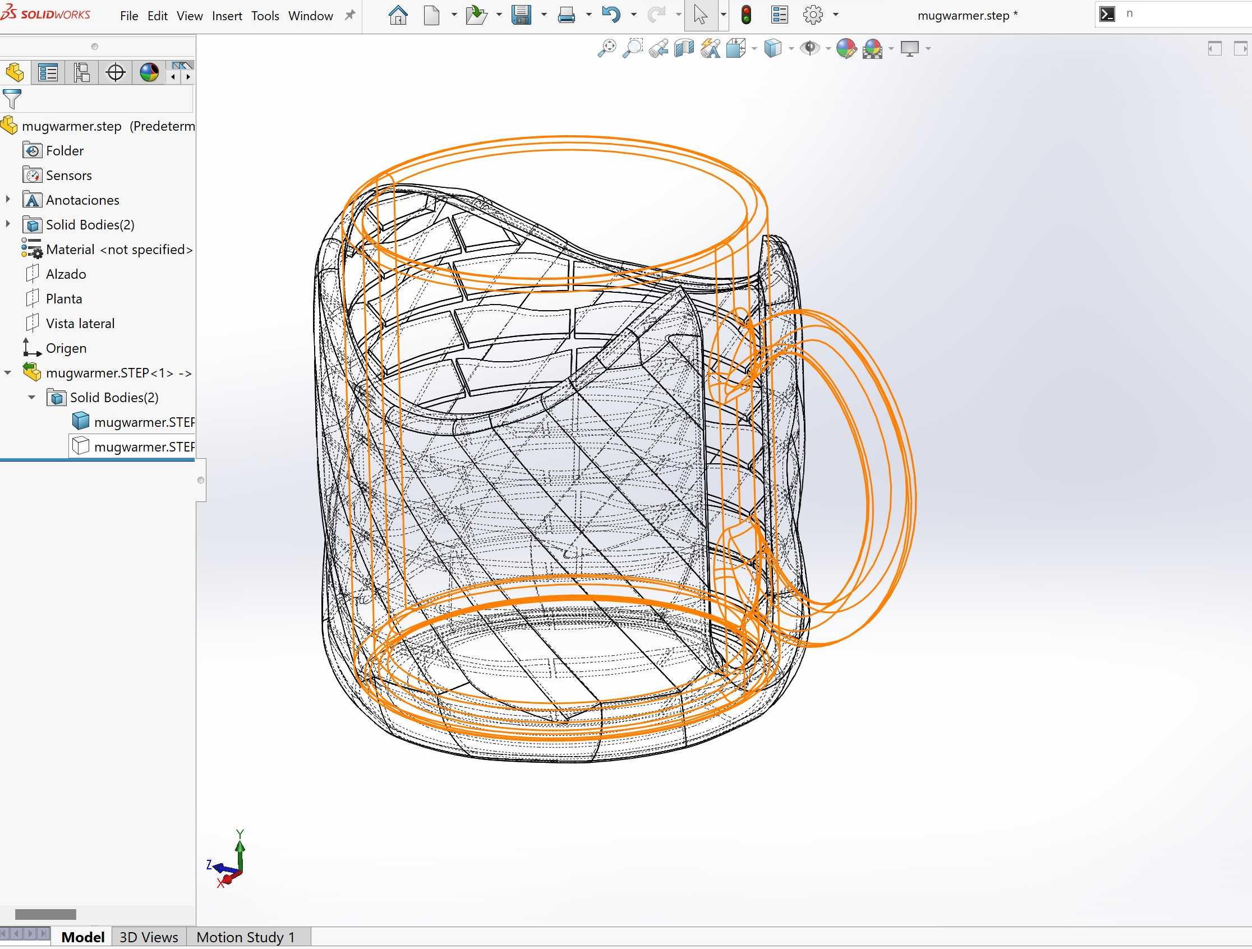1252x949 pixels.
Task: Select the DisplayManager color sphere tab
Action: pos(149,72)
